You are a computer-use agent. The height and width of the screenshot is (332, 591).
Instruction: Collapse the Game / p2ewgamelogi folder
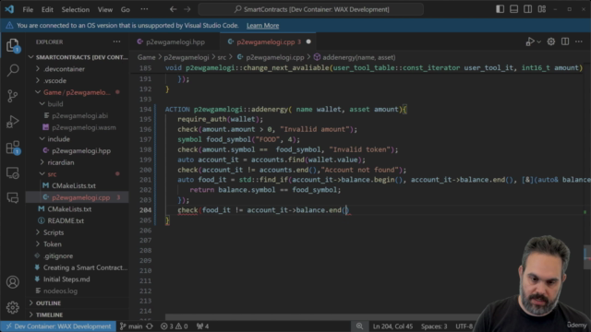pyautogui.click(x=77, y=92)
